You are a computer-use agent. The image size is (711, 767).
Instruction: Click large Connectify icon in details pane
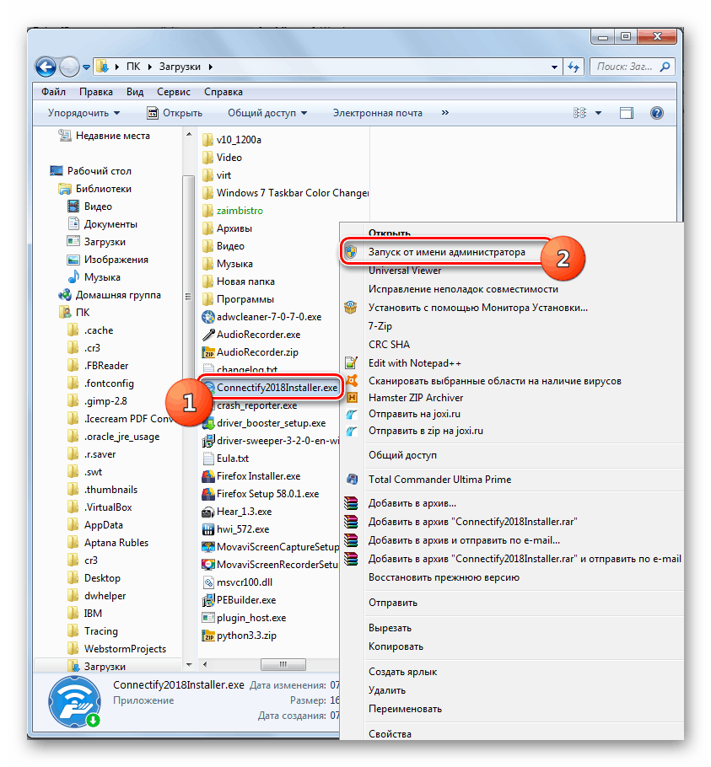[74, 701]
